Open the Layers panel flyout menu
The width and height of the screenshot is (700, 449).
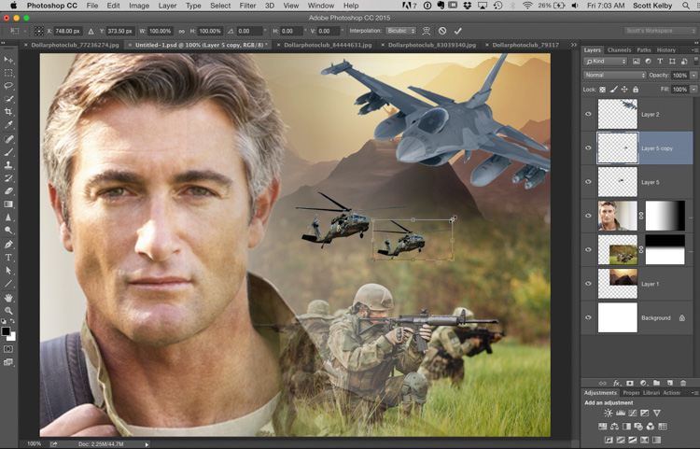pos(694,50)
